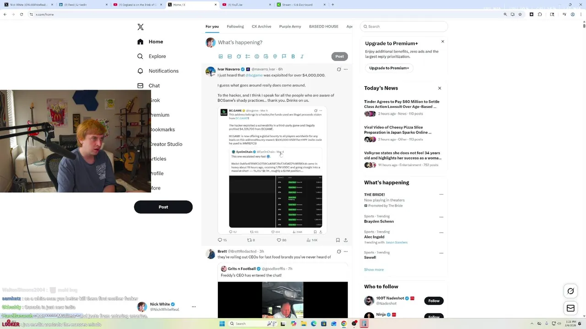Follow 100T Nadeshot
586x329 pixels.
pos(434,301)
